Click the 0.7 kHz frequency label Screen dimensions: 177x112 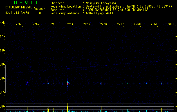[x=2, y=92]
